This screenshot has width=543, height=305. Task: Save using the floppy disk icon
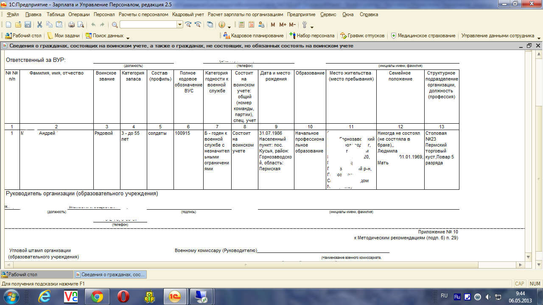[28, 25]
